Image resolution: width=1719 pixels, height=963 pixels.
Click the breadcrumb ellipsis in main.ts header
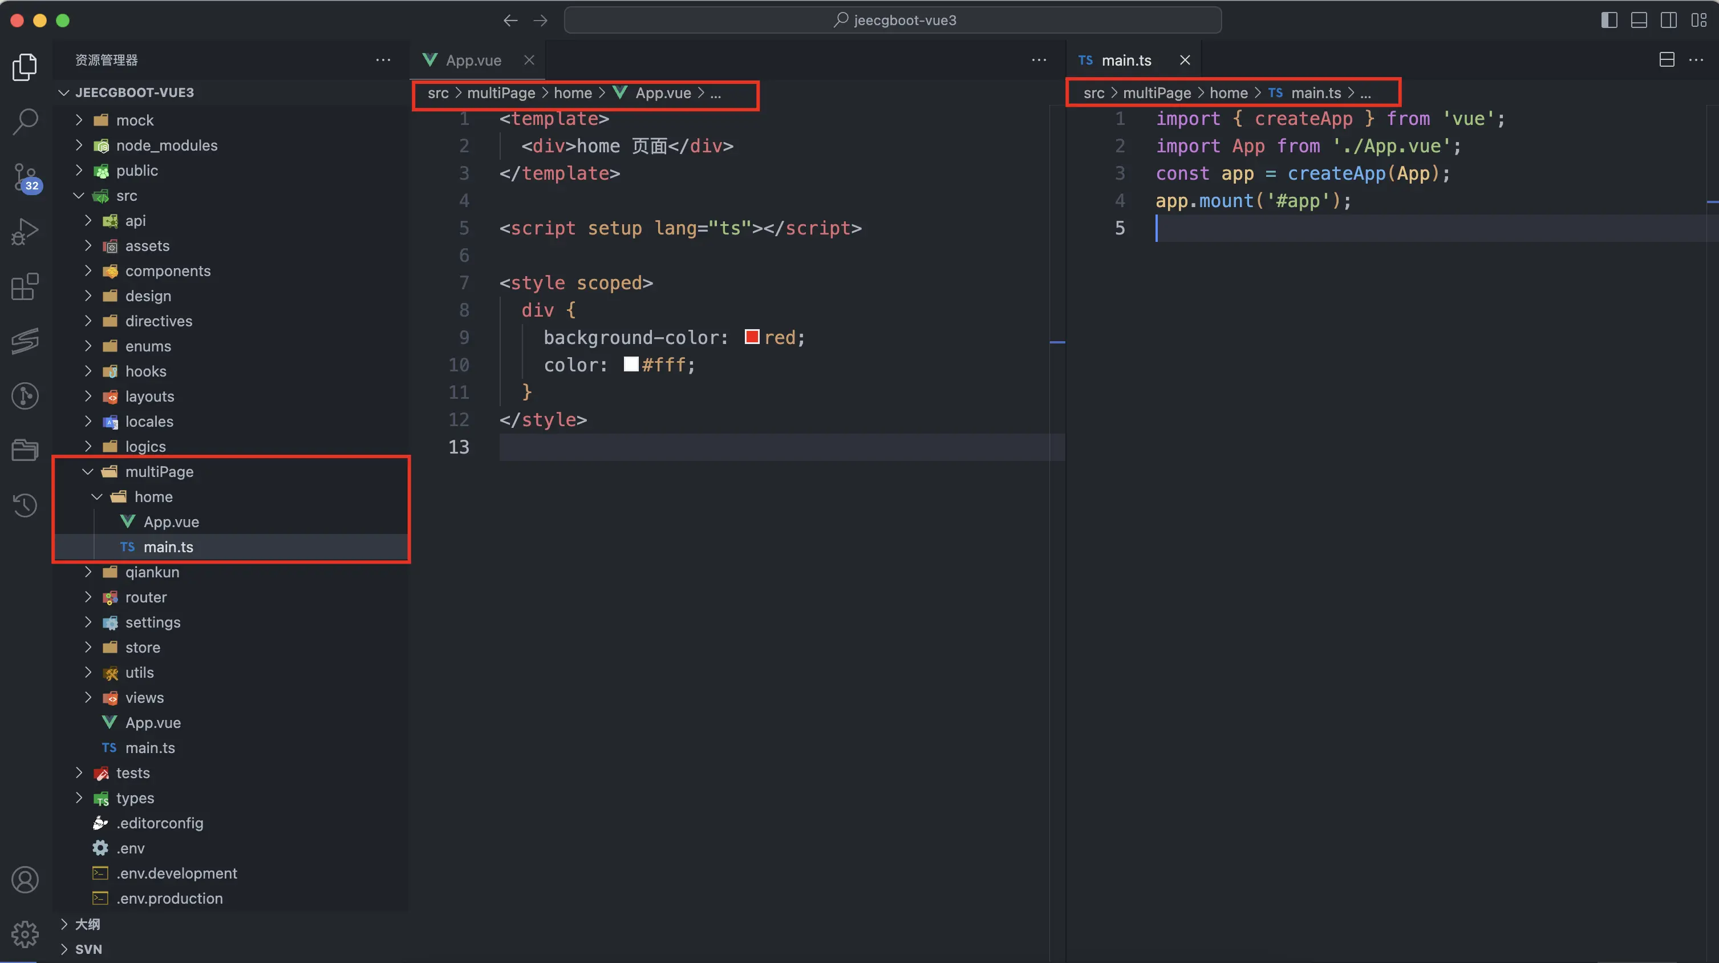[x=1366, y=92]
